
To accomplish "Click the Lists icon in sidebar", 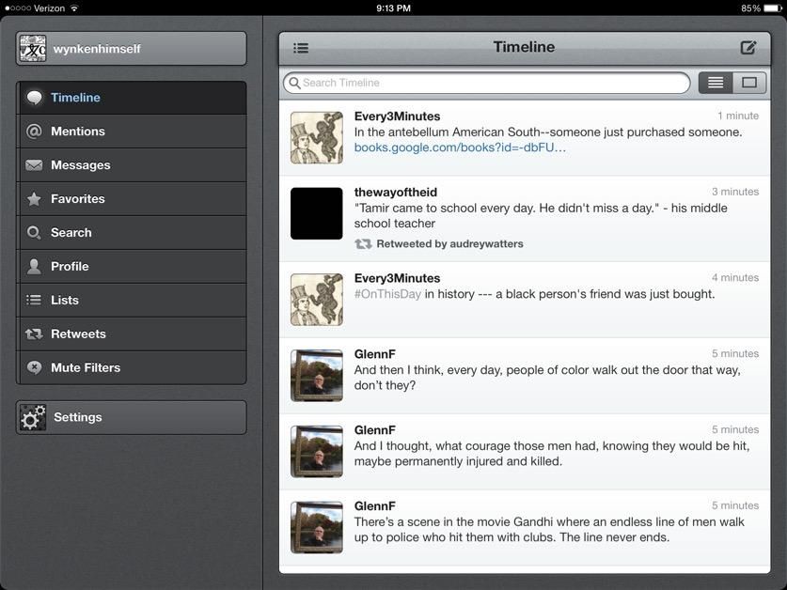I will coord(34,301).
